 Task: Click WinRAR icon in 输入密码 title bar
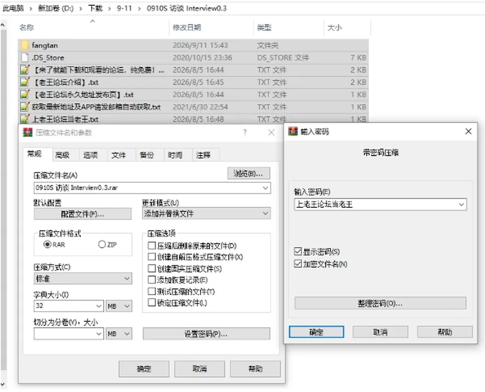click(x=293, y=132)
